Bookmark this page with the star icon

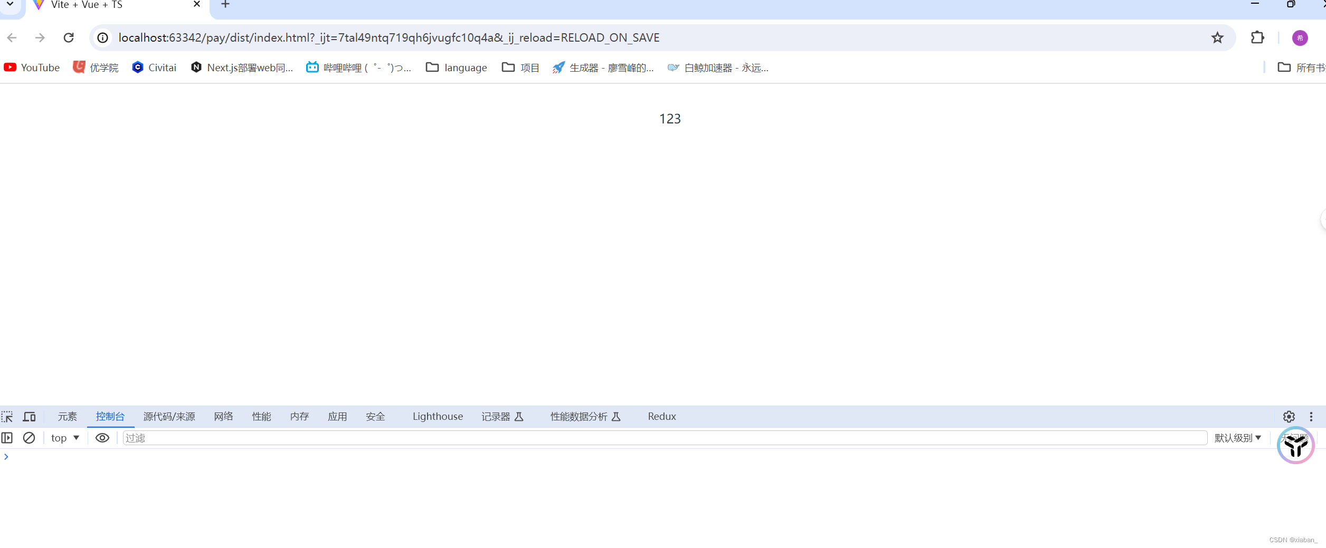(1217, 37)
